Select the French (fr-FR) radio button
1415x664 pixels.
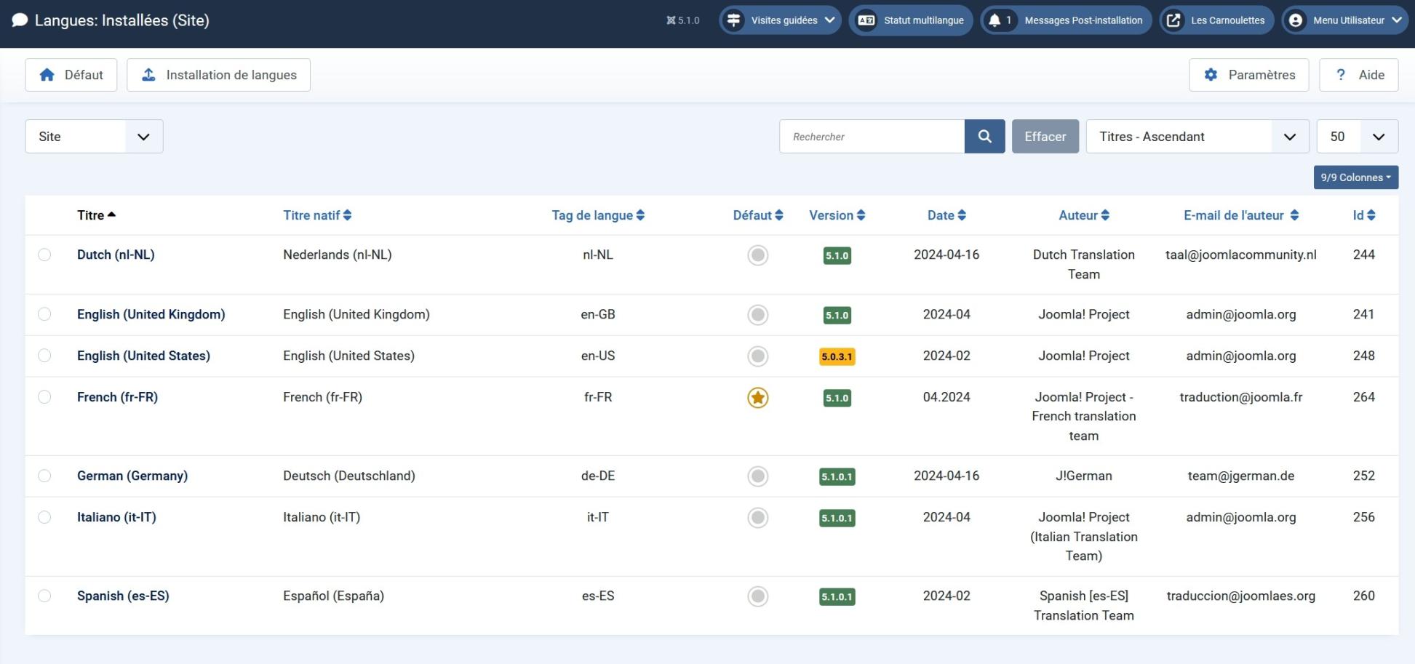(x=44, y=397)
